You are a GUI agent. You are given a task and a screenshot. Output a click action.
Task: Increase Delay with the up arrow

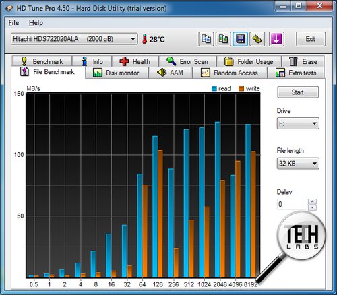point(312,201)
